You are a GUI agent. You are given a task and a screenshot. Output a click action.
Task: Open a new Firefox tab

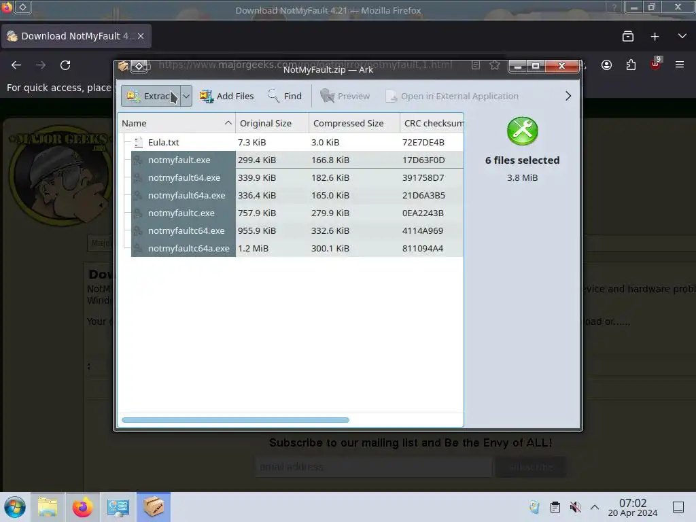pos(655,37)
